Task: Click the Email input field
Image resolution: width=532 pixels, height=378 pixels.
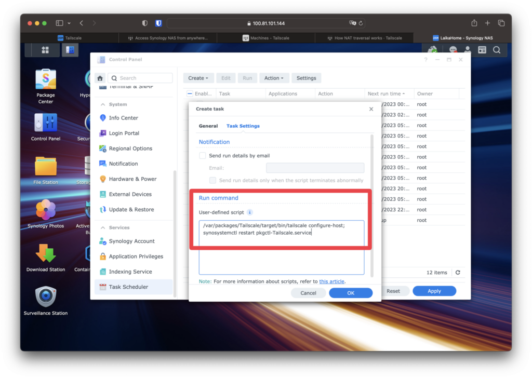Action: point(315,168)
